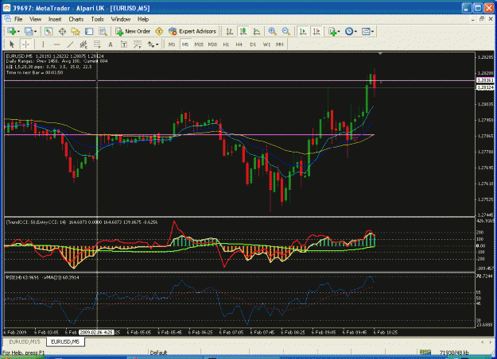497x359 pixels.
Task: Select the EURUSD,M5 chart tab
Action: pos(65,342)
